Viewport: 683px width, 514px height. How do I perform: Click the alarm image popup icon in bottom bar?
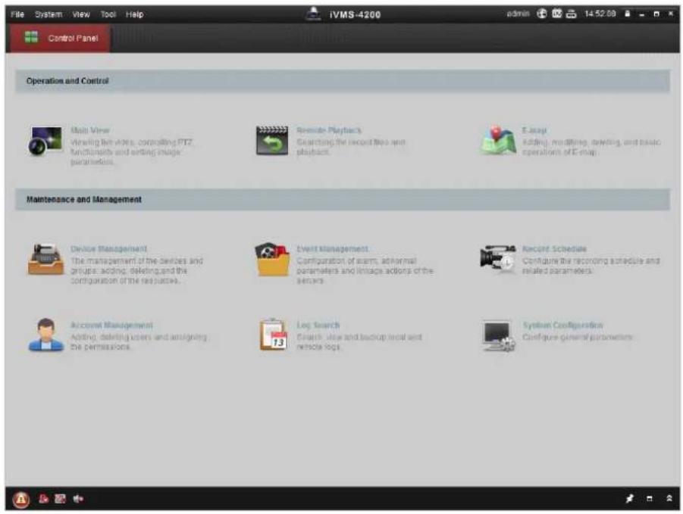pyautogui.click(x=60, y=499)
